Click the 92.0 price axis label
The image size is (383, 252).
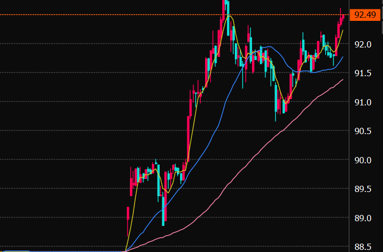coord(362,44)
